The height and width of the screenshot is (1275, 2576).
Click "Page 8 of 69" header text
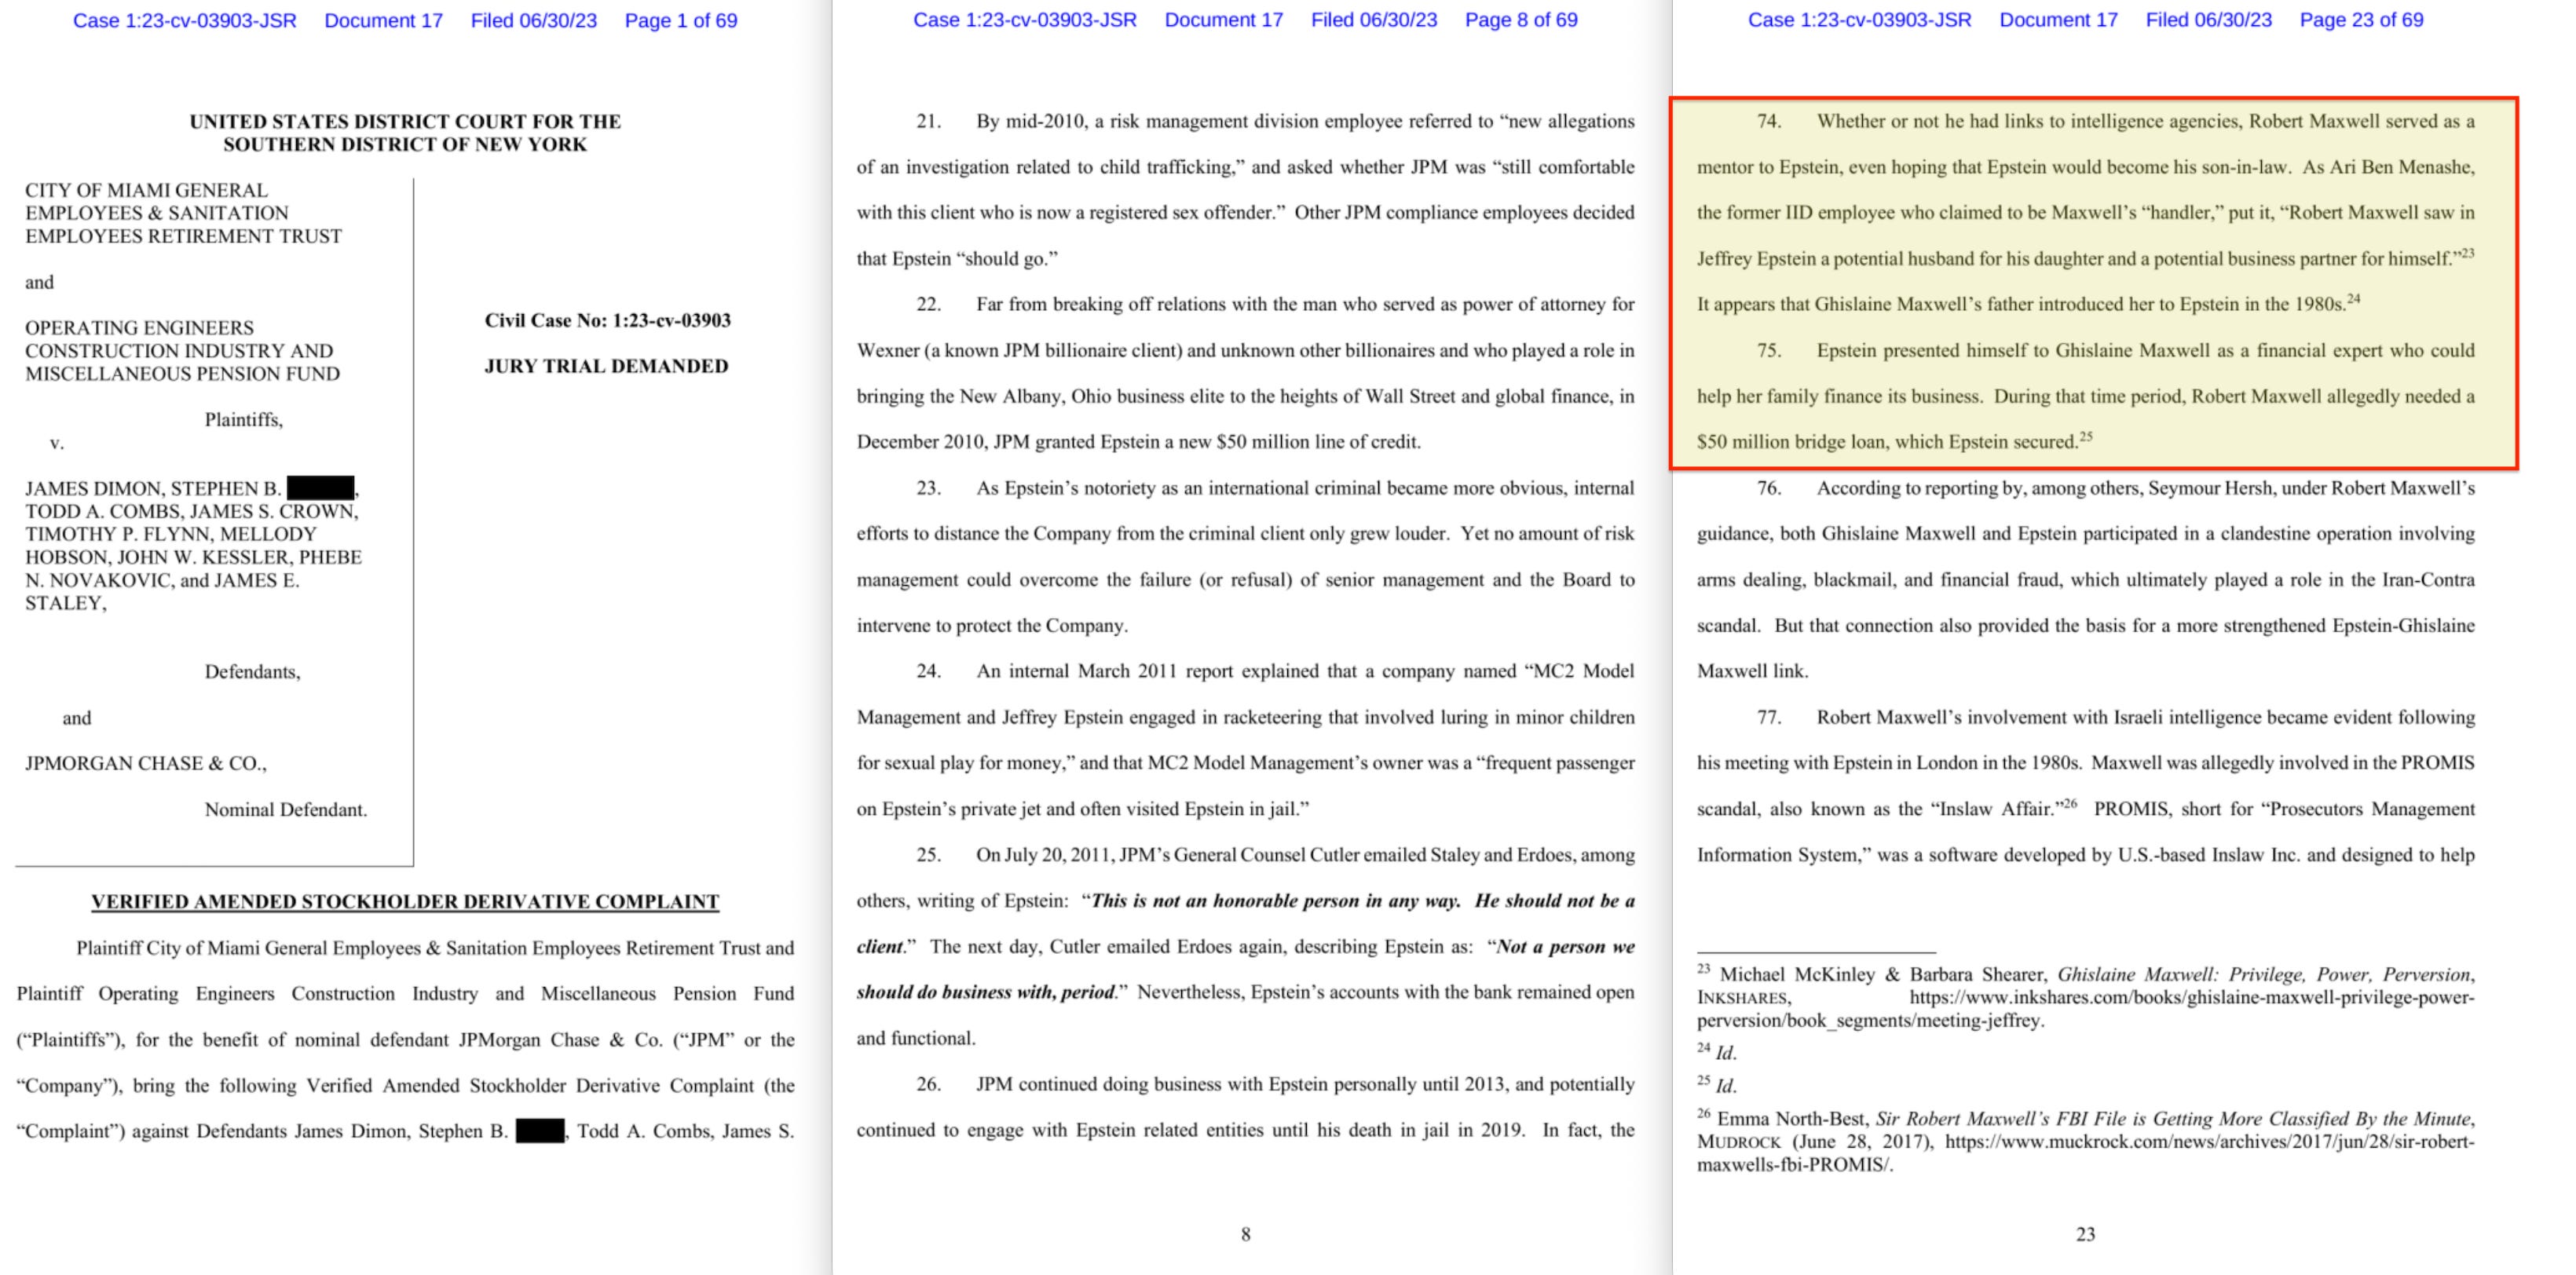[1520, 20]
